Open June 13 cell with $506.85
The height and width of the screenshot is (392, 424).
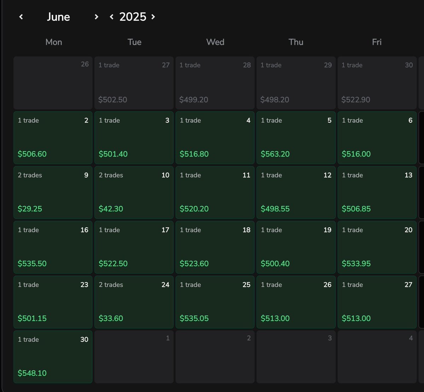[377, 193]
